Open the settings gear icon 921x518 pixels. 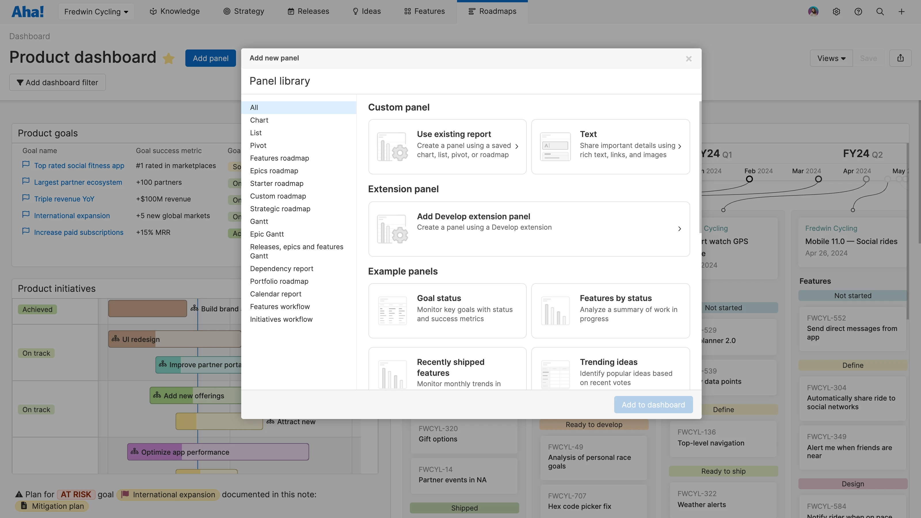tap(836, 12)
